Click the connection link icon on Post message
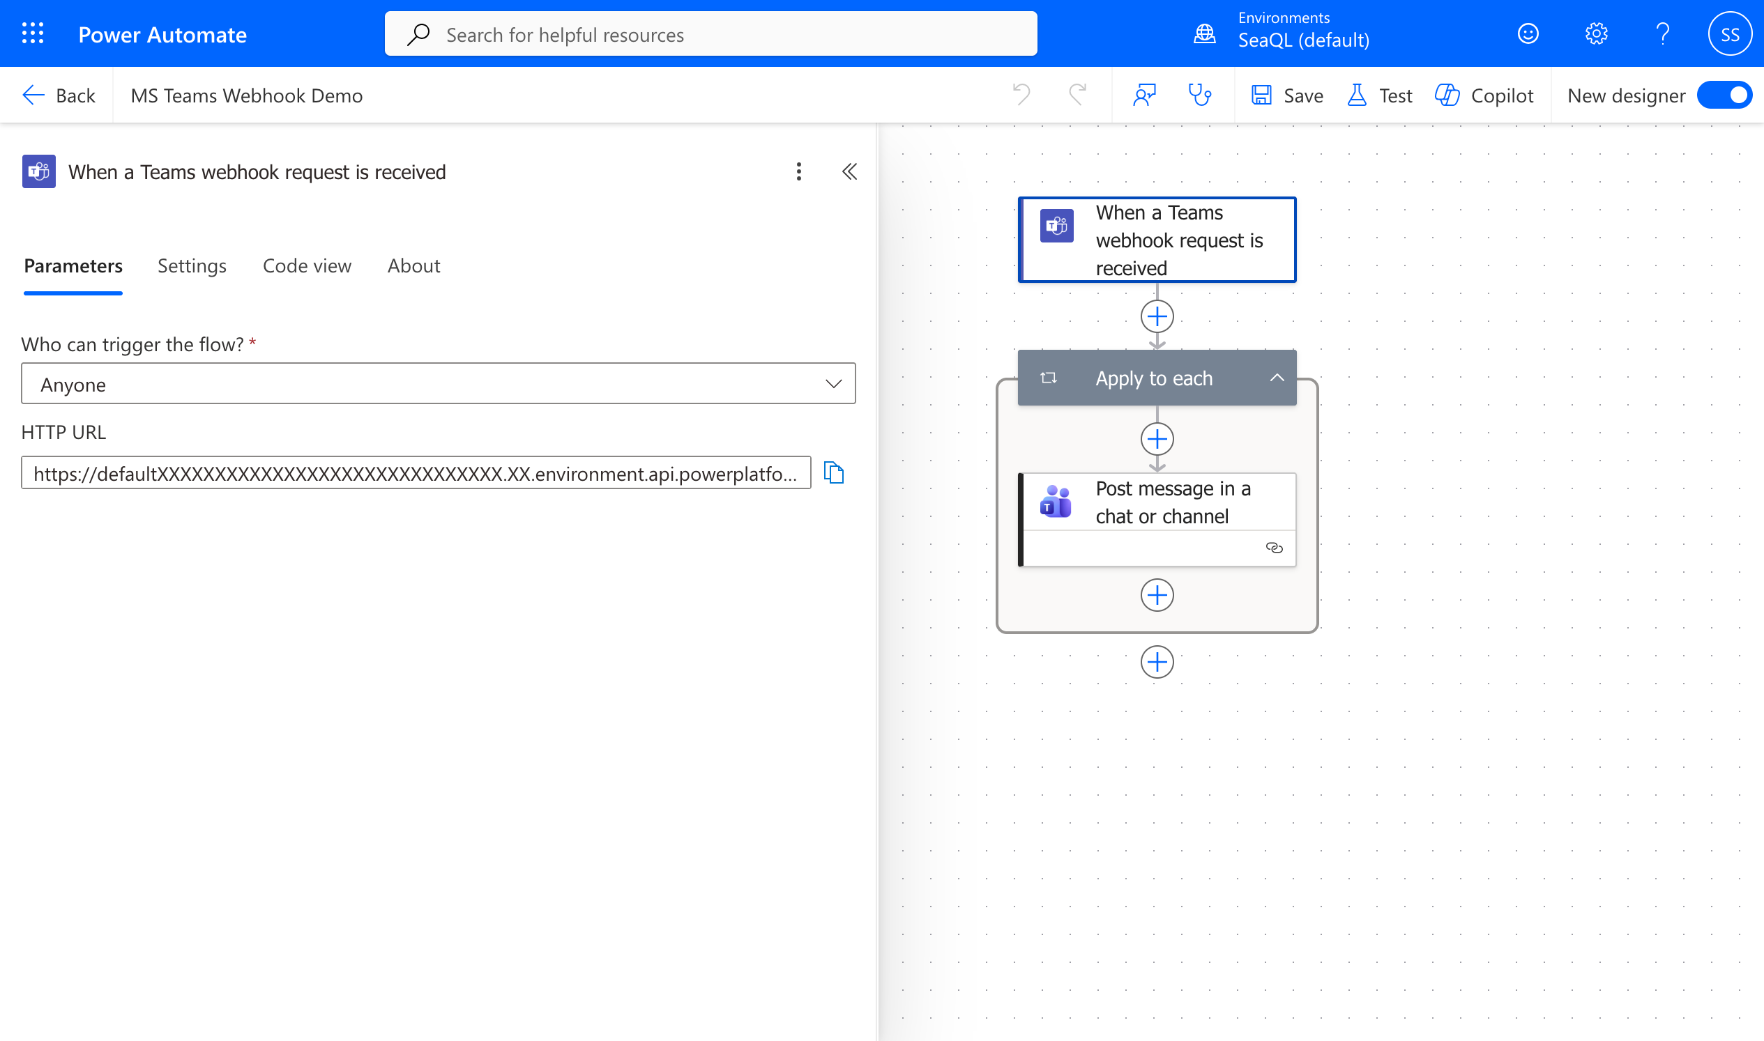 pyautogui.click(x=1274, y=548)
